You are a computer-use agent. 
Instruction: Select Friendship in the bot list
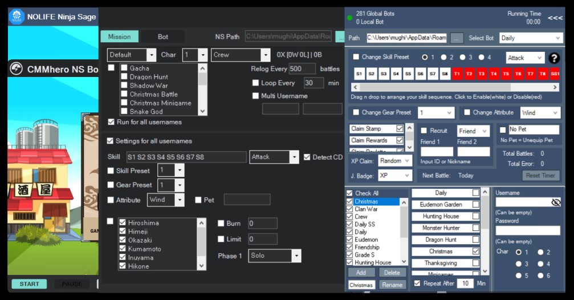click(x=367, y=248)
